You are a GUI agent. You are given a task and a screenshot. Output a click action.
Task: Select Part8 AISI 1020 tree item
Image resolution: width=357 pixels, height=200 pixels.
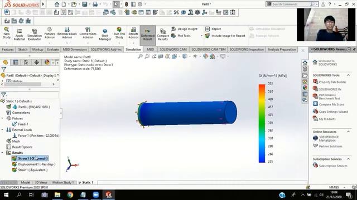tap(34, 107)
